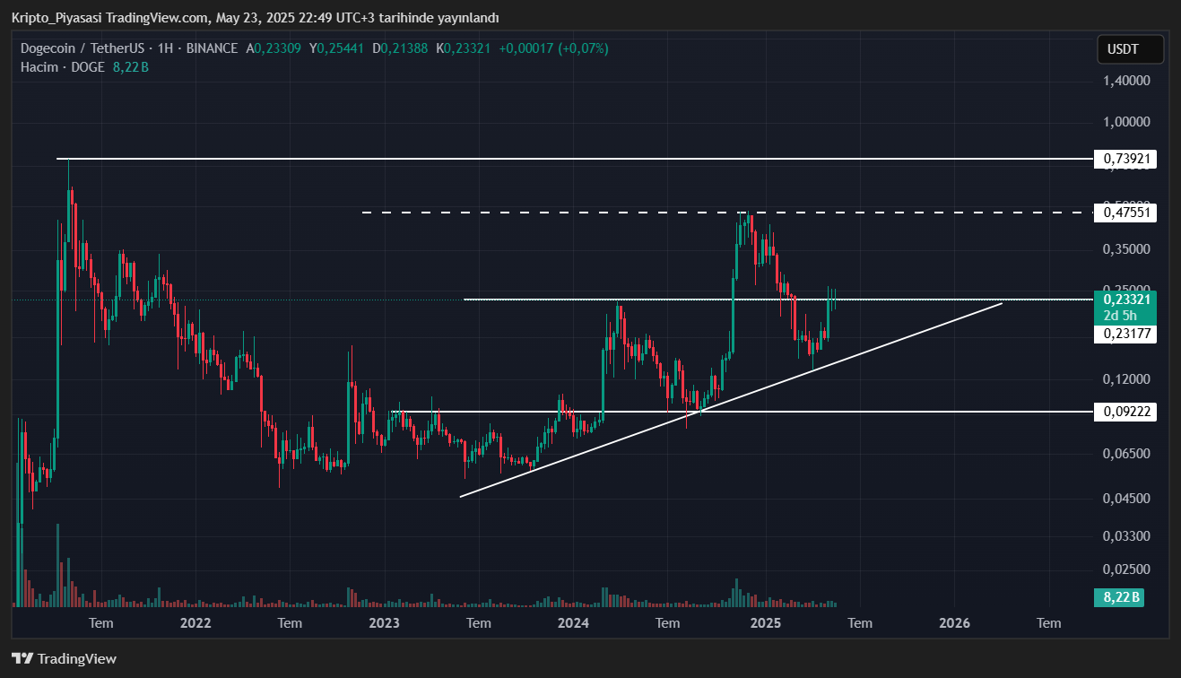The image size is (1181, 678).
Task: Click the 2024 label on the time axis
Action: [x=573, y=623]
